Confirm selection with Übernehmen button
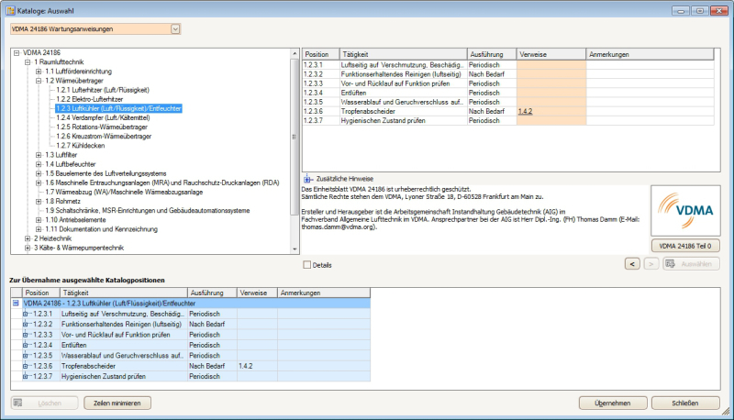This screenshot has width=734, height=420. tap(613, 403)
